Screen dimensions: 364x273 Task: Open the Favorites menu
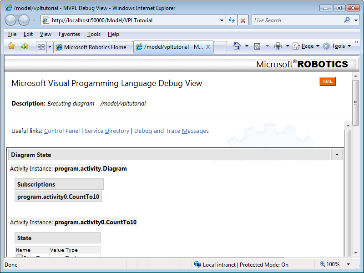click(69, 34)
